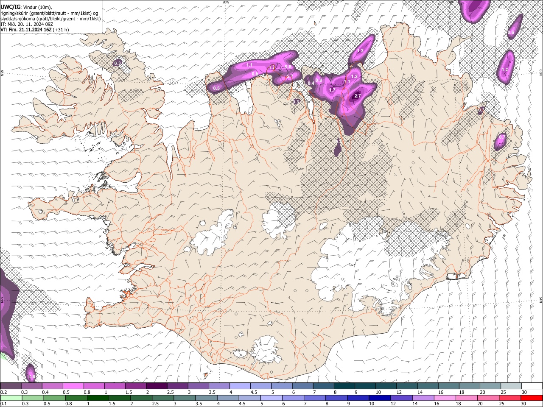
Task: Pick the palest green 0.1–0.3 swatch, lower scale
Action: tap(11, 398)
